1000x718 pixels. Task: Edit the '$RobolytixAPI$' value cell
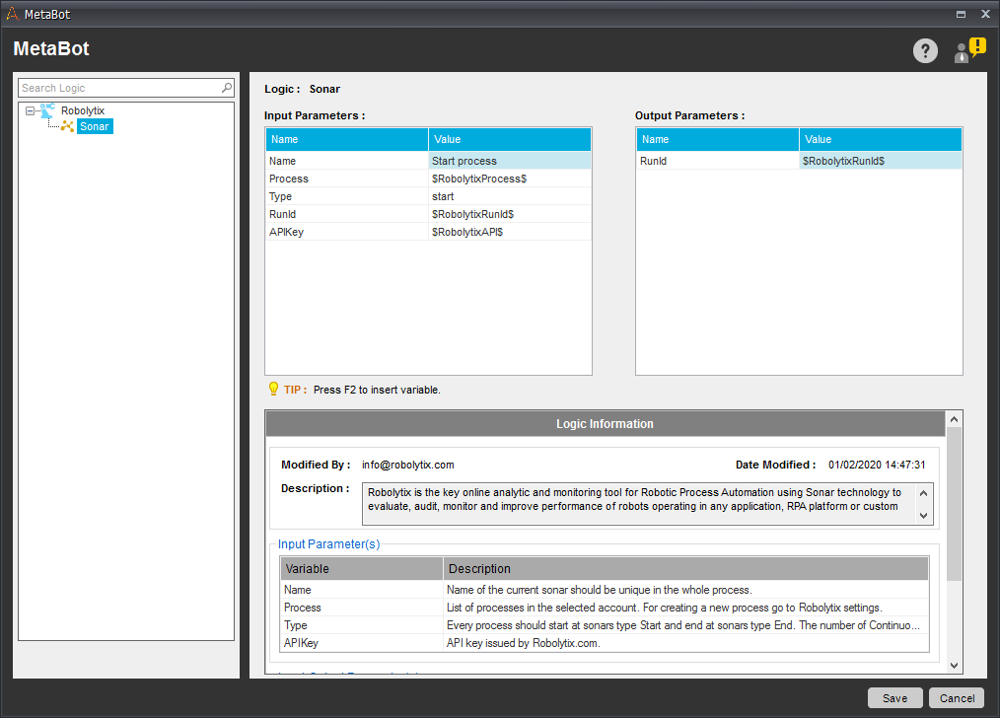click(510, 232)
